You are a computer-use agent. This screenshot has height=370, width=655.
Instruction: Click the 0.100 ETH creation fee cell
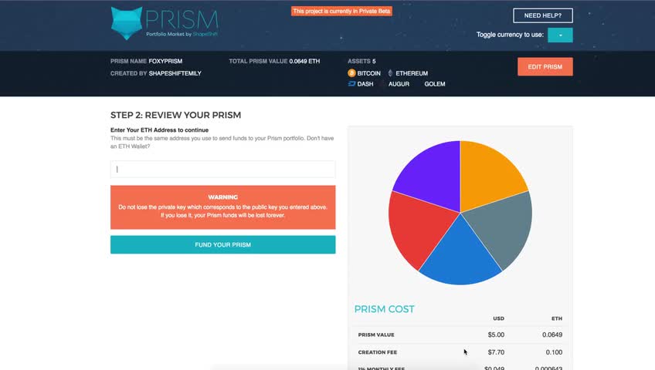(x=554, y=352)
